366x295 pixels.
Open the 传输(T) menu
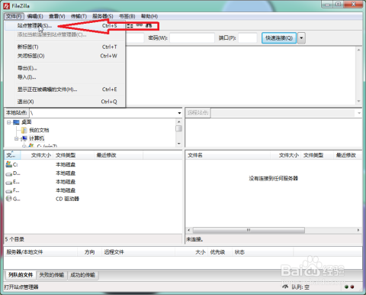79,16
